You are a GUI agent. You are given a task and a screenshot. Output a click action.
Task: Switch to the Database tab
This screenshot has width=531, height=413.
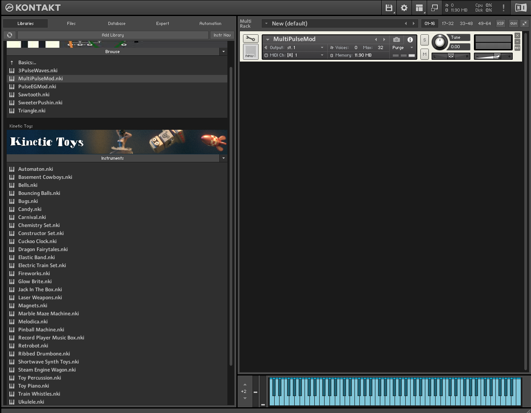[x=117, y=23]
